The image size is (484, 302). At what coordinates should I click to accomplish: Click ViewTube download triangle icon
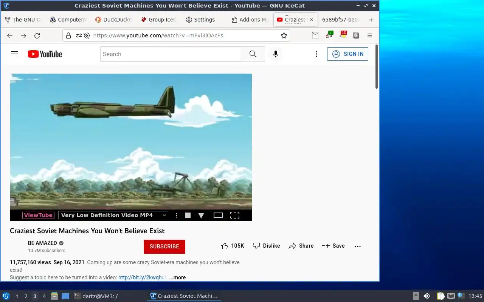(x=201, y=216)
